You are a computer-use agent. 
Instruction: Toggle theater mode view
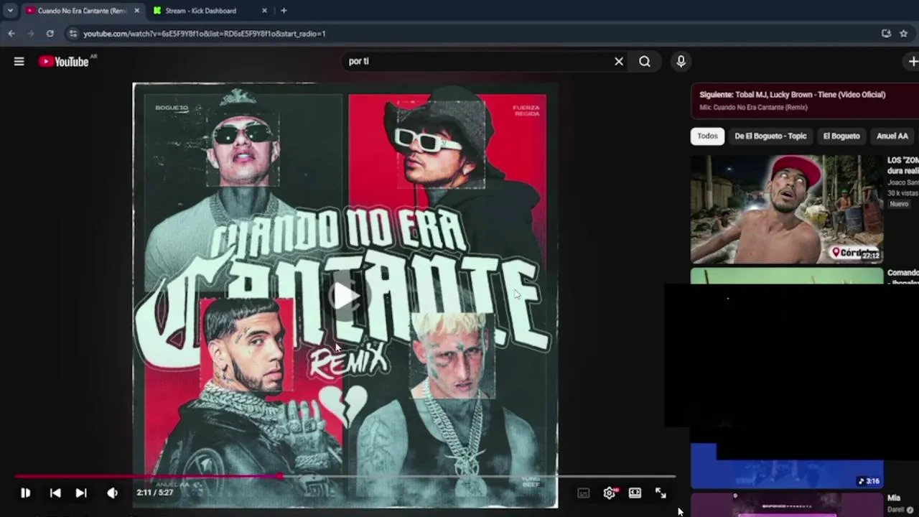pos(635,493)
